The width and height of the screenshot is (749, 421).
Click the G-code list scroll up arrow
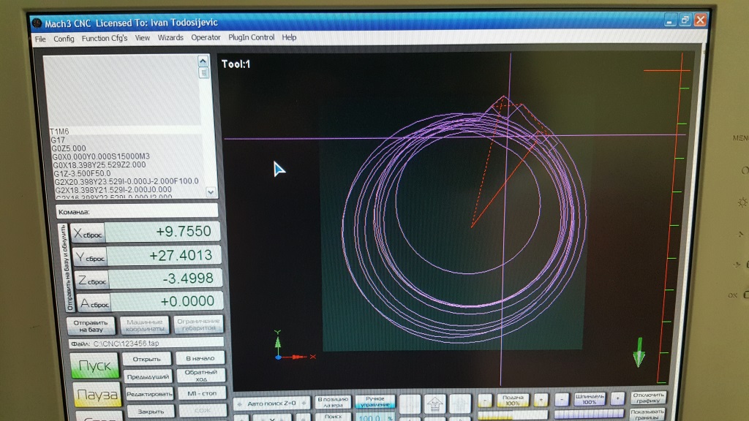[x=203, y=61]
